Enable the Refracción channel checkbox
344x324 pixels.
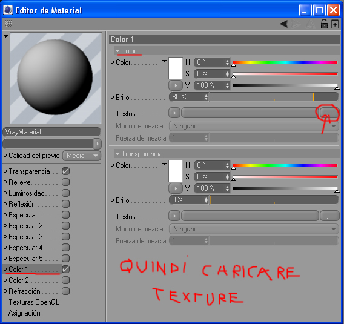click(x=65, y=291)
